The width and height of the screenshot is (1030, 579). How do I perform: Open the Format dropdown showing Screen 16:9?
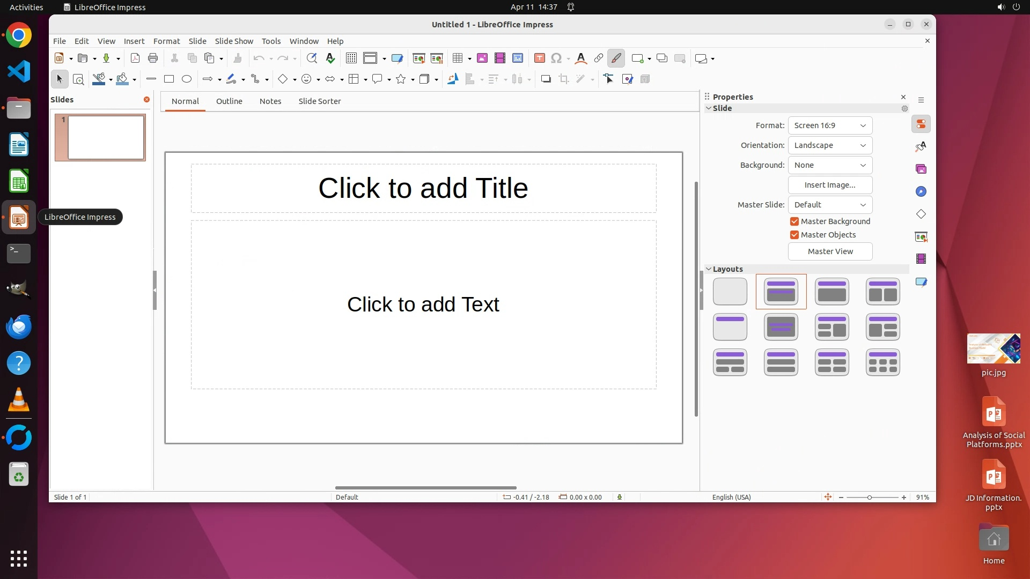click(x=830, y=125)
